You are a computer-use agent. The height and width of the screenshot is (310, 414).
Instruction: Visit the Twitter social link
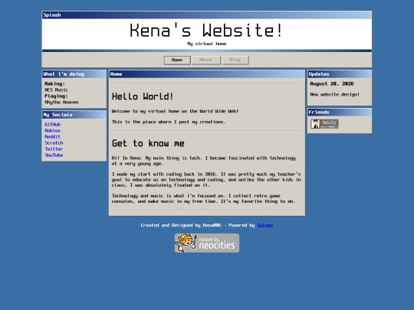tap(54, 149)
